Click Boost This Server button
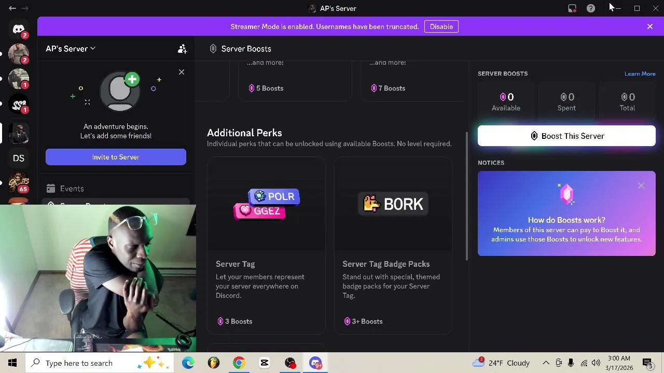The image size is (664, 373). coord(566,136)
